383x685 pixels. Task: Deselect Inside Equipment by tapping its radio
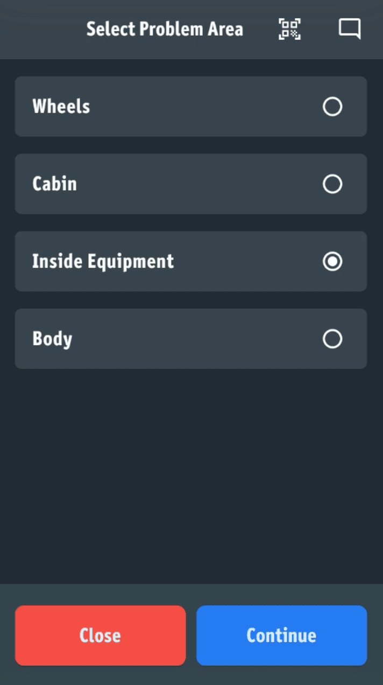[332, 261]
